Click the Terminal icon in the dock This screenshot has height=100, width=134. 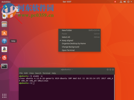(x=4, y=66)
